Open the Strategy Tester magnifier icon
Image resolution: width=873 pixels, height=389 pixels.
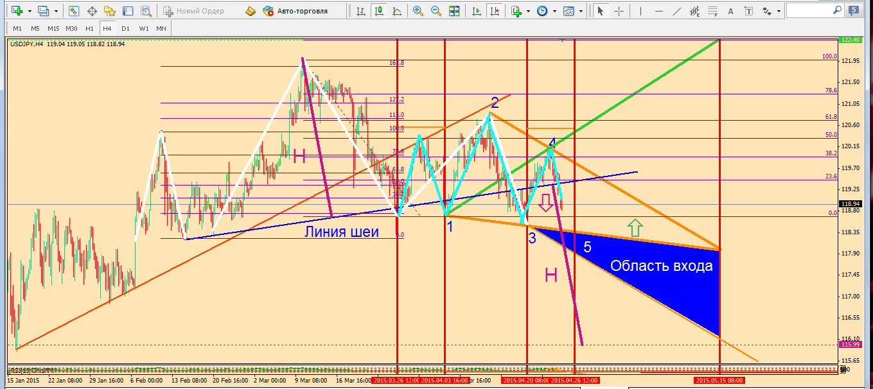146,11
